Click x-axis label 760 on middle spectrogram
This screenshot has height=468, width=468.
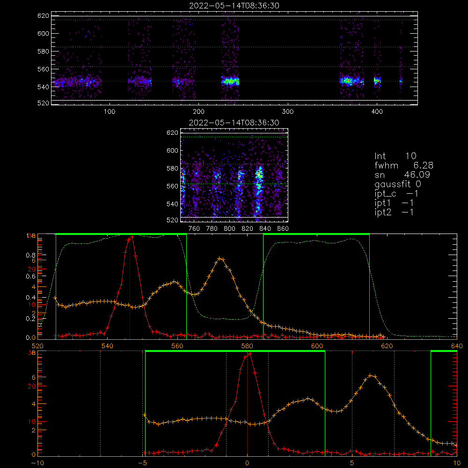click(x=194, y=229)
